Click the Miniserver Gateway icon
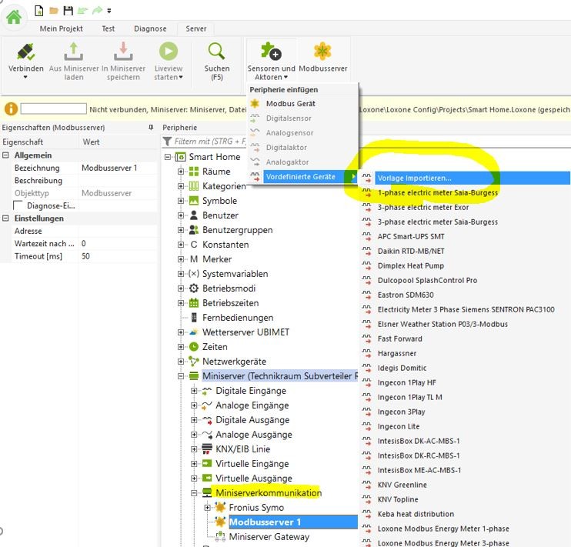The image size is (571, 547). click(x=220, y=536)
